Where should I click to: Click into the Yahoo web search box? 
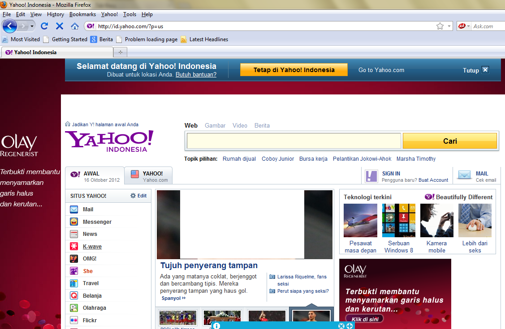click(294, 141)
